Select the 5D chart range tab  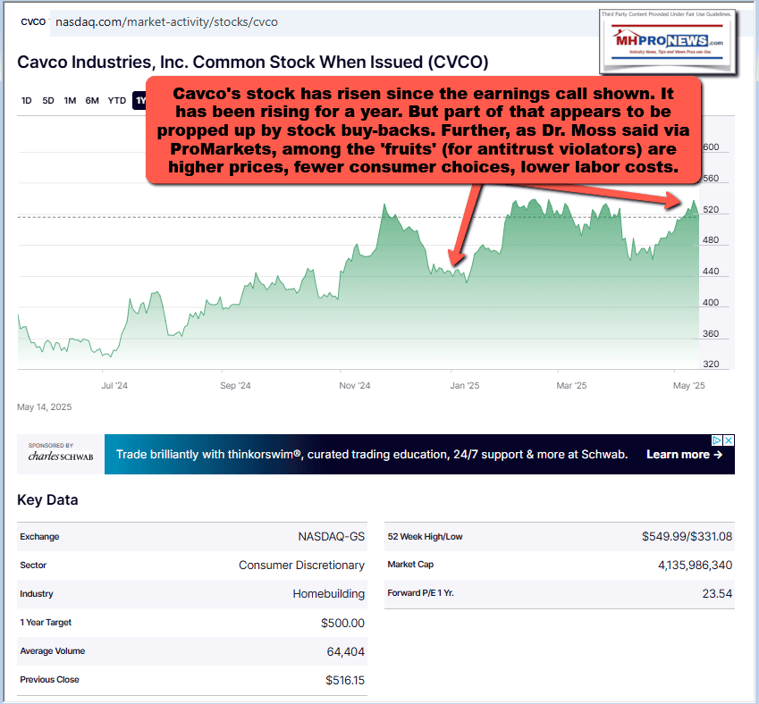(48, 101)
